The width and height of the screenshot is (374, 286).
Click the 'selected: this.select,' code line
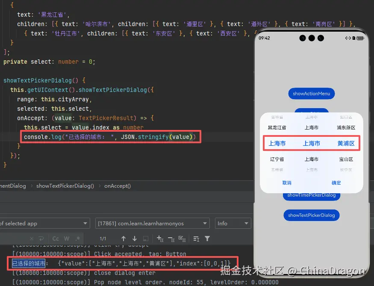click(54, 109)
